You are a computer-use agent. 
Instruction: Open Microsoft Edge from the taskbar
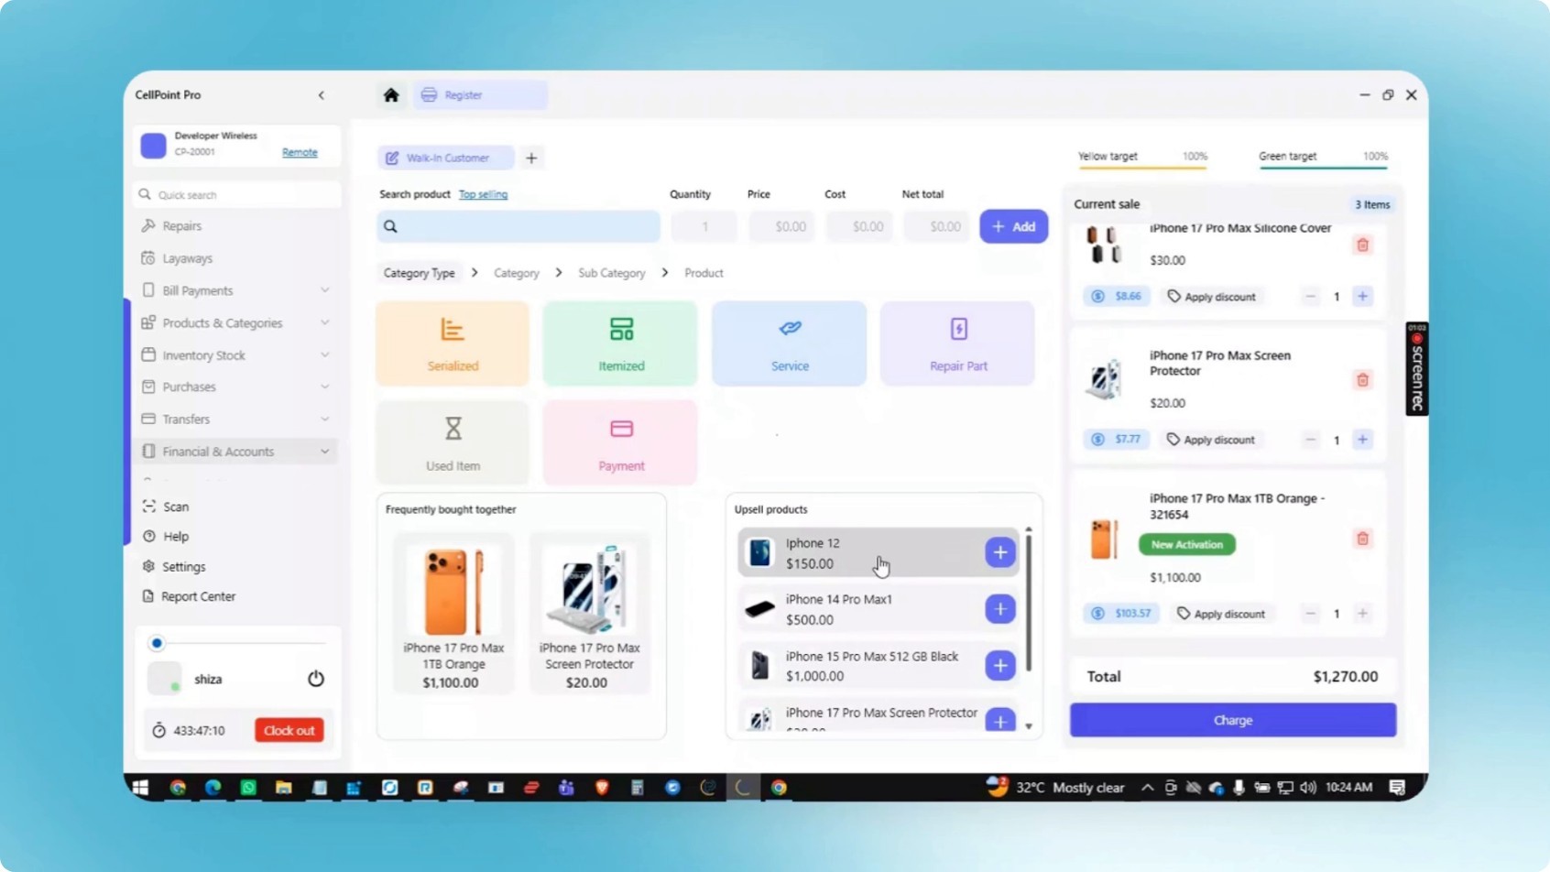tap(213, 788)
